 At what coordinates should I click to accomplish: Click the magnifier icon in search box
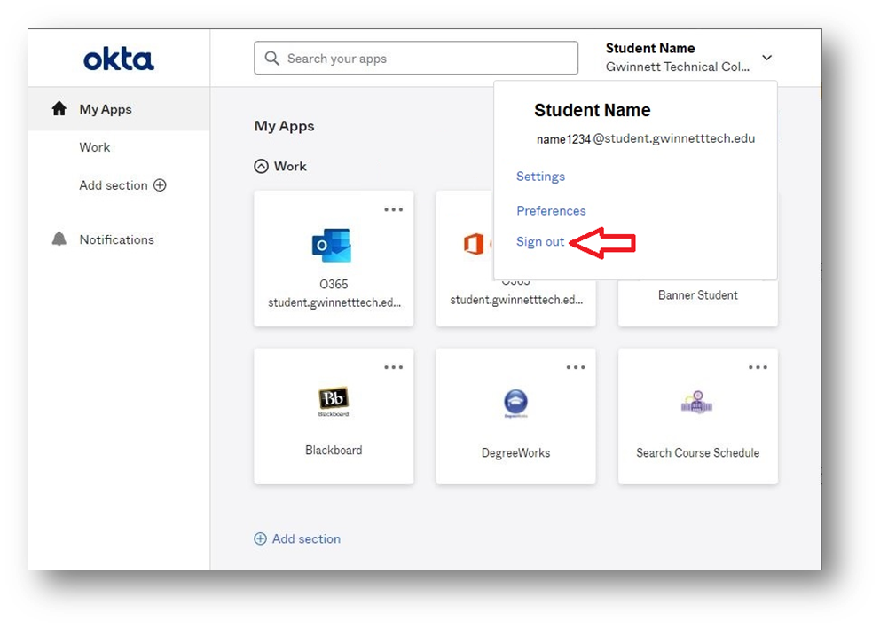[272, 59]
